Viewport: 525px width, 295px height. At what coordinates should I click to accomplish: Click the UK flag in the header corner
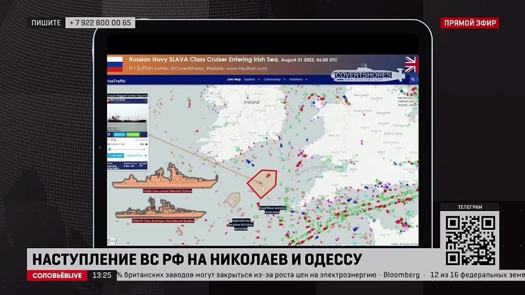411,64
